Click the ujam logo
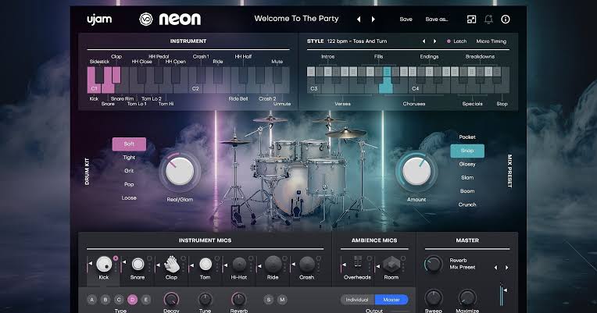597x313 pixels. tap(99, 20)
